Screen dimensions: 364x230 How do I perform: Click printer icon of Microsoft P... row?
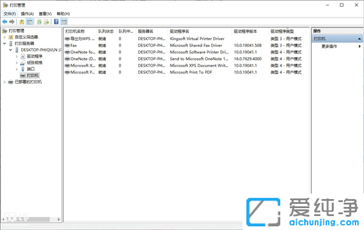click(x=67, y=72)
